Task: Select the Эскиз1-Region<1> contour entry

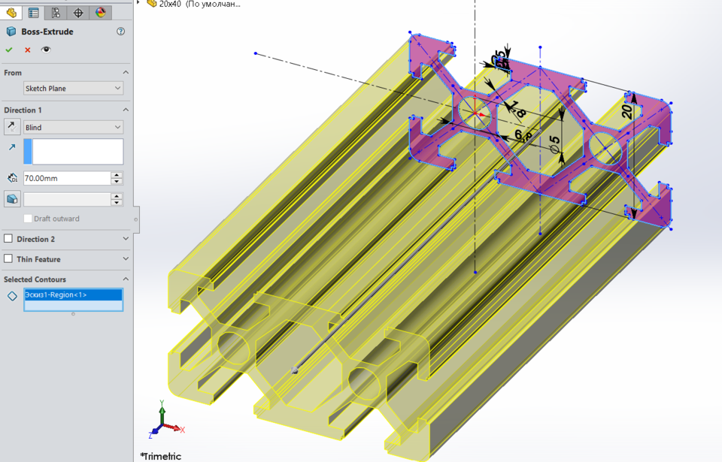Action: coord(73,295)
